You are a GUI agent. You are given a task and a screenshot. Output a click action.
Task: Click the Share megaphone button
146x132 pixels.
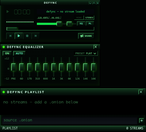pos(86,36)
